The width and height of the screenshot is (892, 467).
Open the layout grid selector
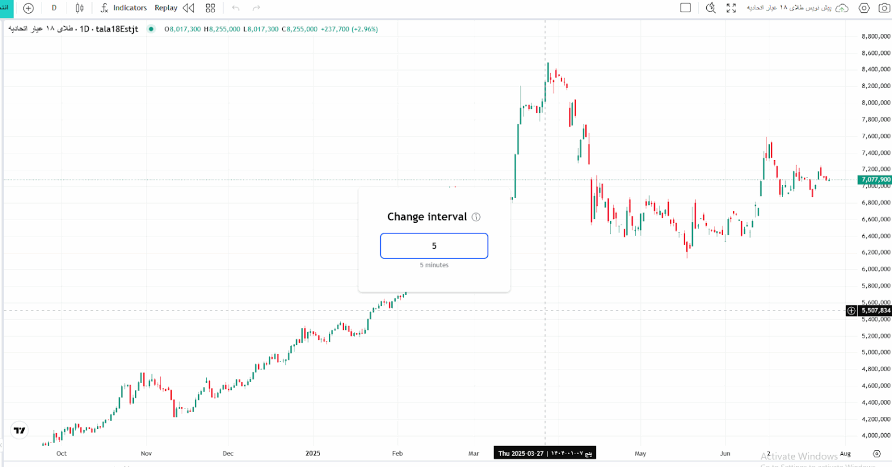tap(210, 8)
